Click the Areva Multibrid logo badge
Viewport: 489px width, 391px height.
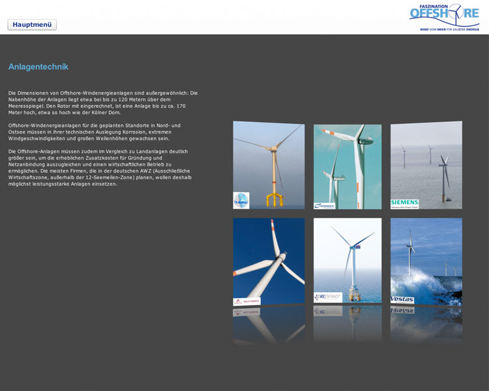(246, 302)
